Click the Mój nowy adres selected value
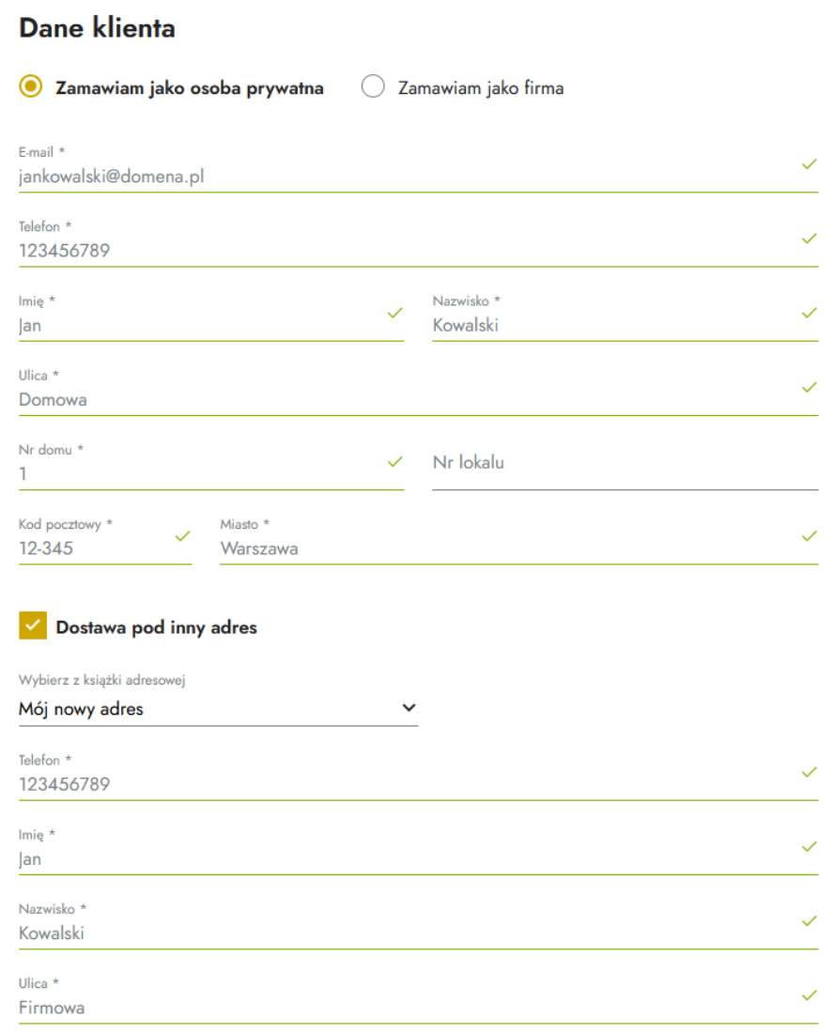833x1034 pixels. tap(81, 709)
